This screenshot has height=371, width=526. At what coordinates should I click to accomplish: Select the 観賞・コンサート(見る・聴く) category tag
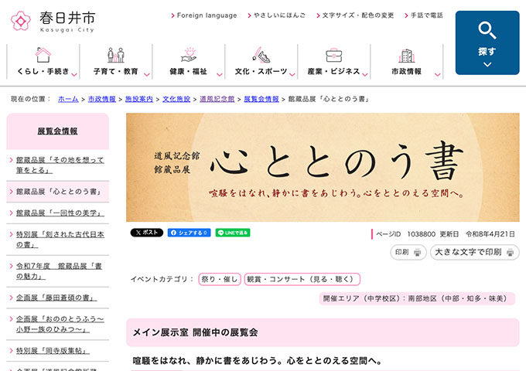point(302,279)
